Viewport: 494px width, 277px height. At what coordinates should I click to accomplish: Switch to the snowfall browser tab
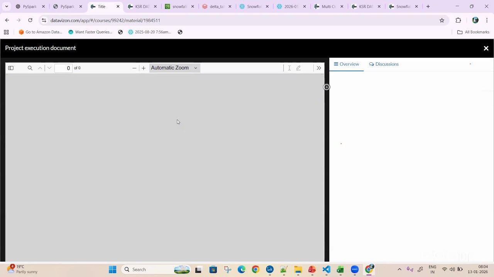180,7
